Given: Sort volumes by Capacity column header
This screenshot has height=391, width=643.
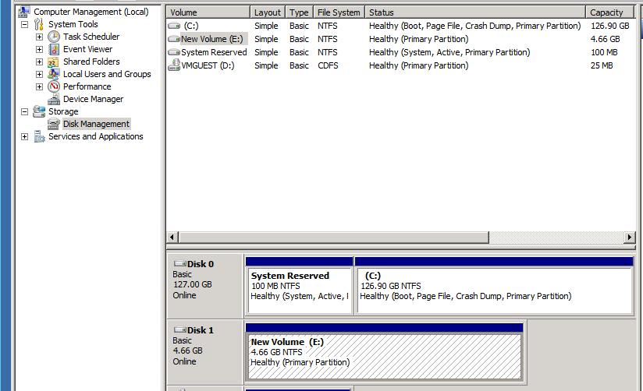Looking at the screenshot, I should coord(606,12).
